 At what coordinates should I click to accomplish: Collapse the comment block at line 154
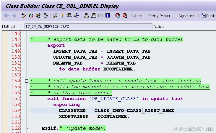tap(27, 81)
